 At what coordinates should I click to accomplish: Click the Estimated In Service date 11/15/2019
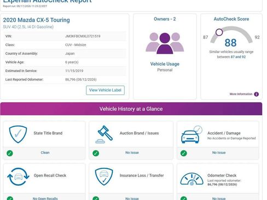click(74, 71)
